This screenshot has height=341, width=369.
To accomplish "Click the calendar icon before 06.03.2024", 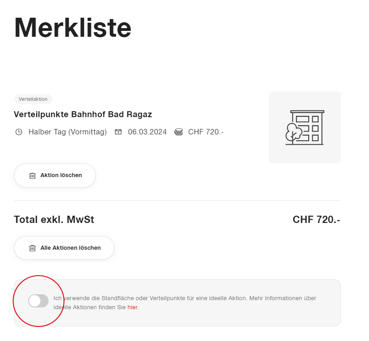I will (x=118, y=132).
